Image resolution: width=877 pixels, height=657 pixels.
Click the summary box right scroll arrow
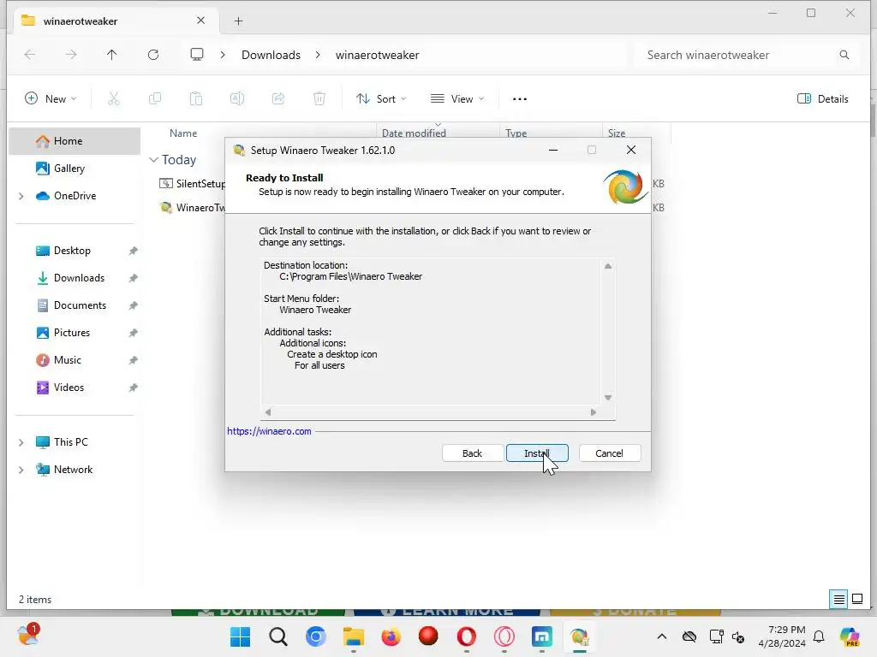[594, 412]
